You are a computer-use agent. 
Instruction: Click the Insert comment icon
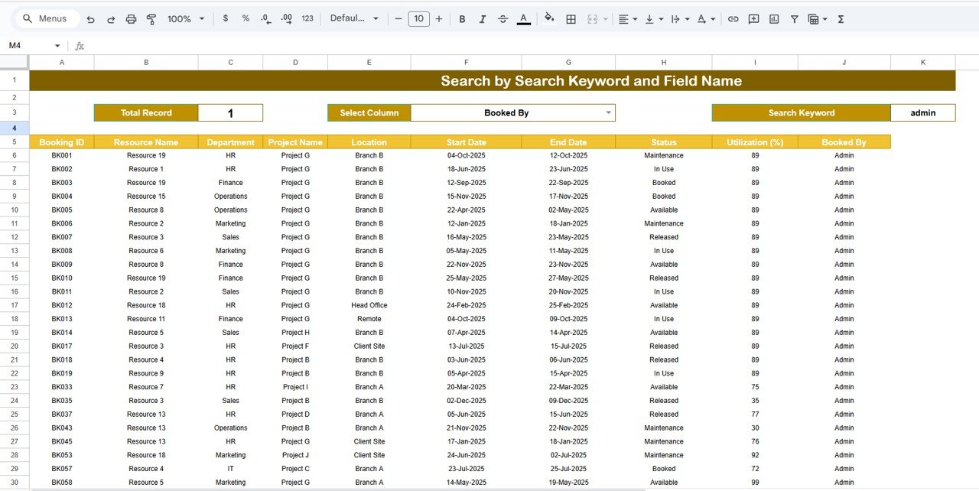point(753,18)
